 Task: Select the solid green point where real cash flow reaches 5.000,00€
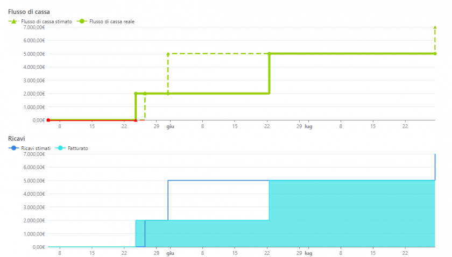(x=269, y=54)
